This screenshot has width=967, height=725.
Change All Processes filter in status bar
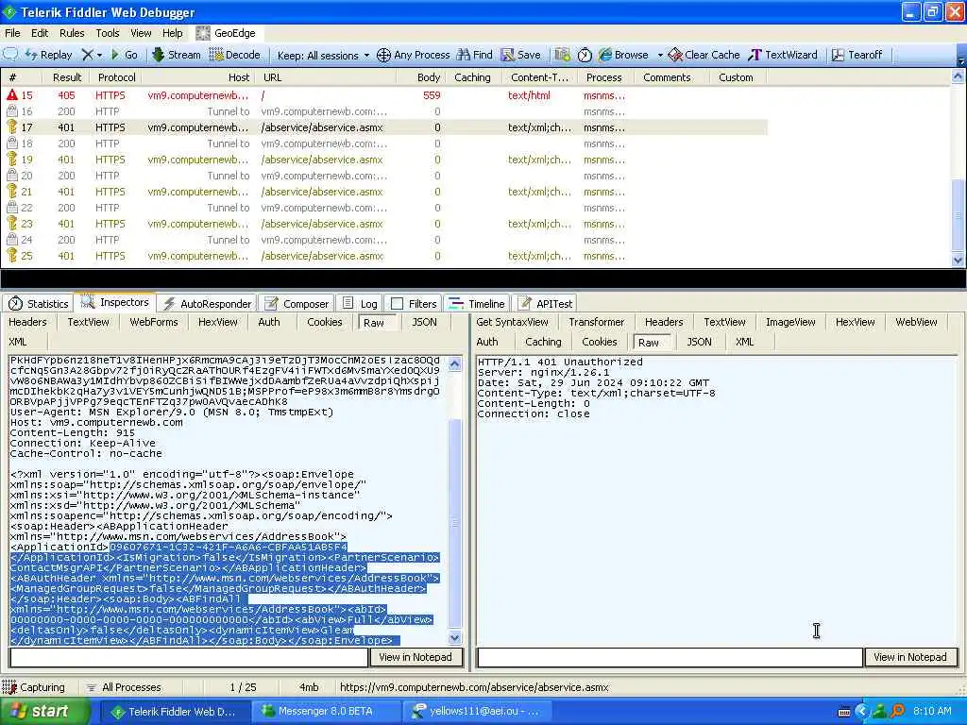[x=124, y=687]
